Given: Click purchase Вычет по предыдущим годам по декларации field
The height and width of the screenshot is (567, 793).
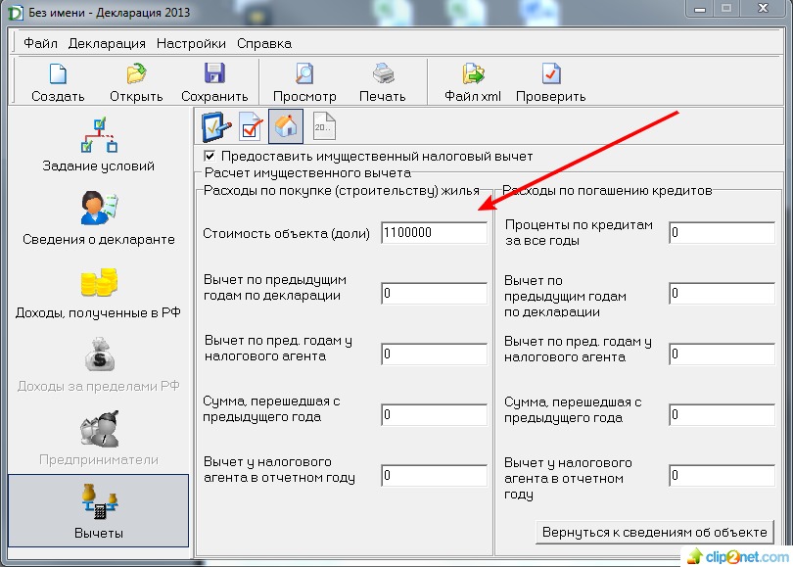Looking at the screenshot, I should click(x=434, y=294).
